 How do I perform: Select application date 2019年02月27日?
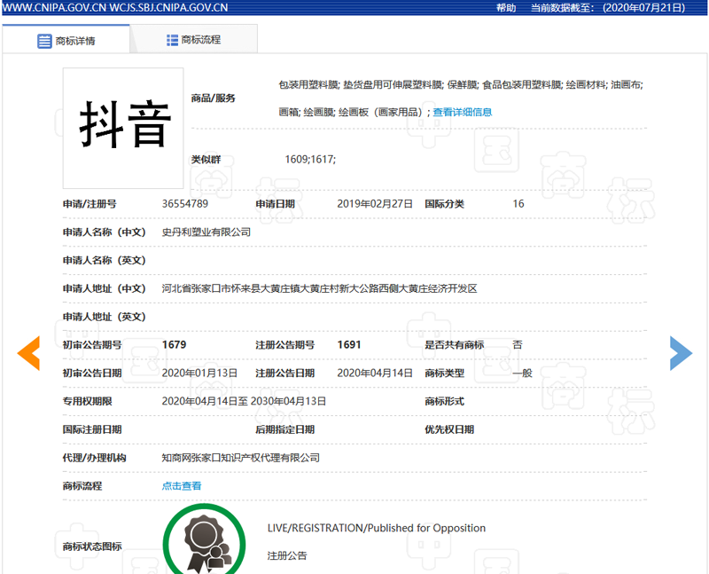click(x=375, y=204)
